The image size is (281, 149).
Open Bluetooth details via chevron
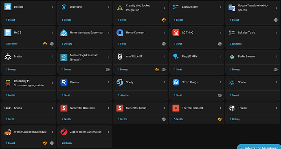coord(108,7)
